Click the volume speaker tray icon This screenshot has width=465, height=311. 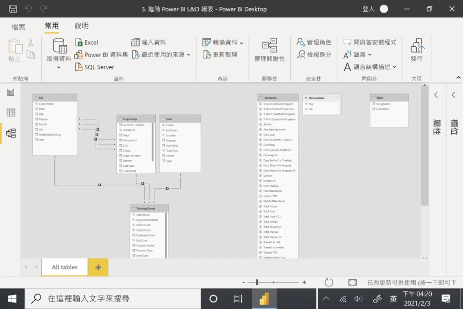click(x=358, y=299)
